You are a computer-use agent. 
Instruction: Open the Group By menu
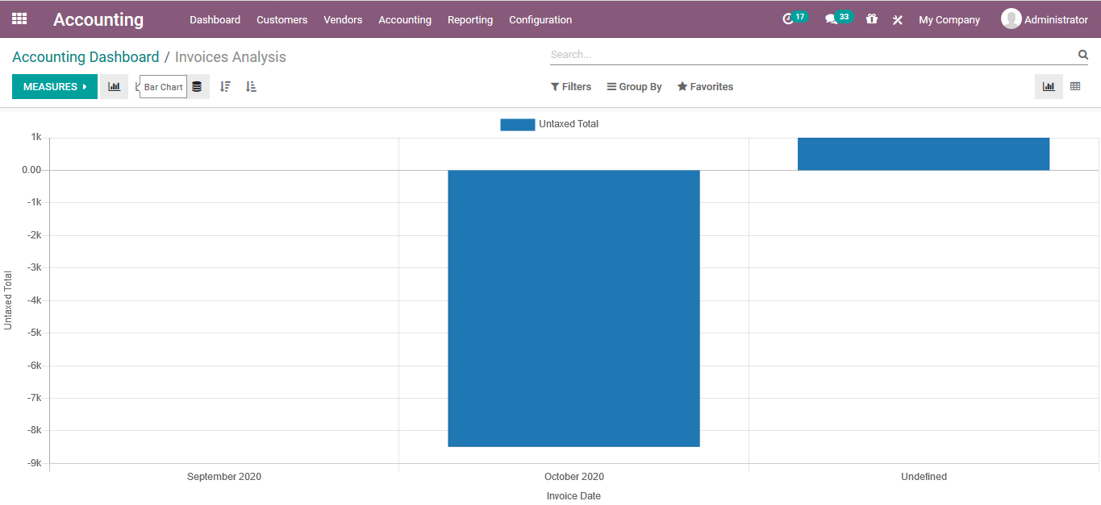(634, 86)
